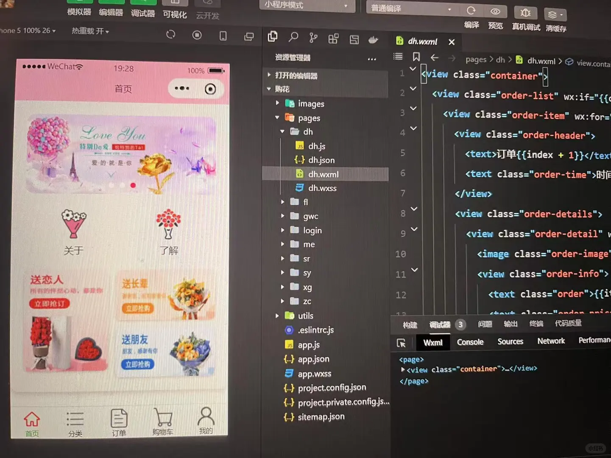The image size is (611, 458).
Task: Switch to the Console tab
Action: point(470,342)
